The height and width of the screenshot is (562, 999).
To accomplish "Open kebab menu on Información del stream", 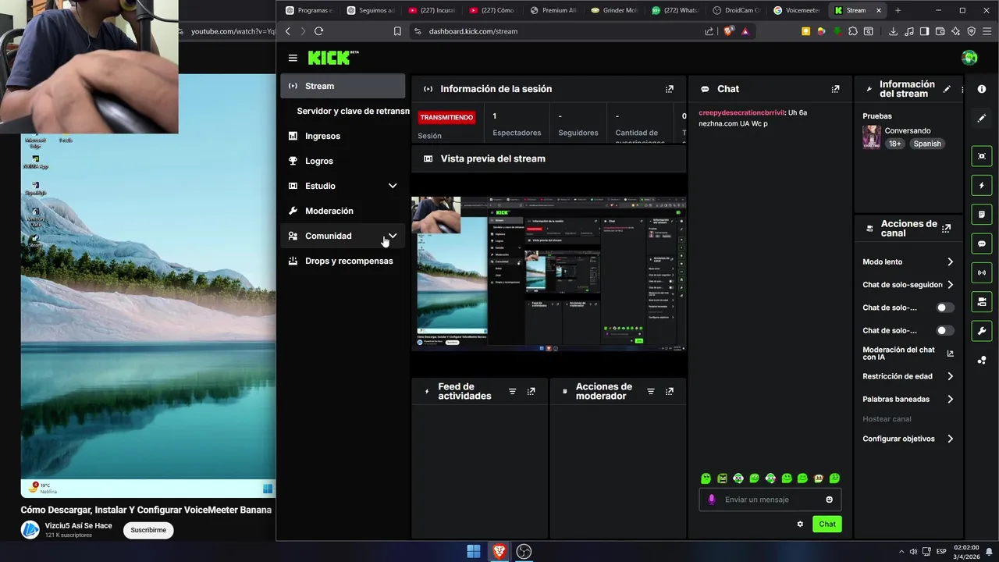I will click(962, 90).
